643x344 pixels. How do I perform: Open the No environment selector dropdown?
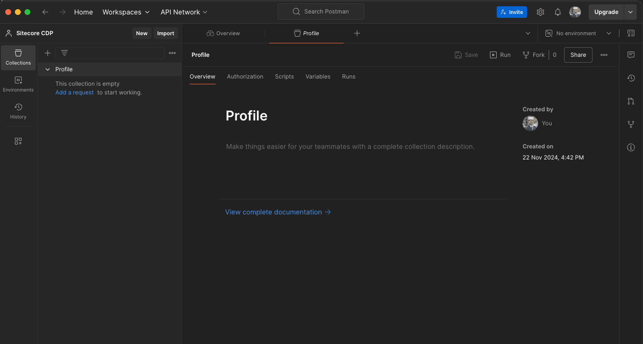[x=578, y=33]
